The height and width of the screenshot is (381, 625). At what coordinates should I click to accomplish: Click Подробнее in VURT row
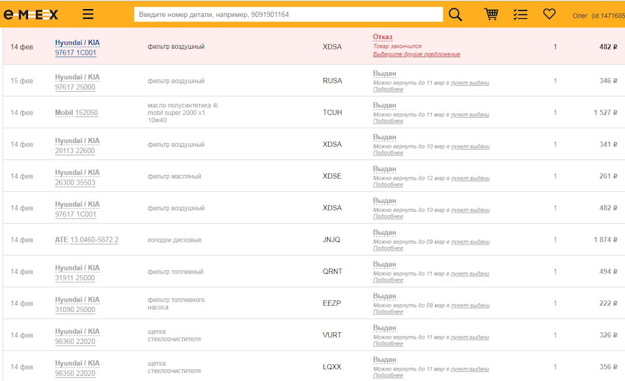(x=388, y=343)
